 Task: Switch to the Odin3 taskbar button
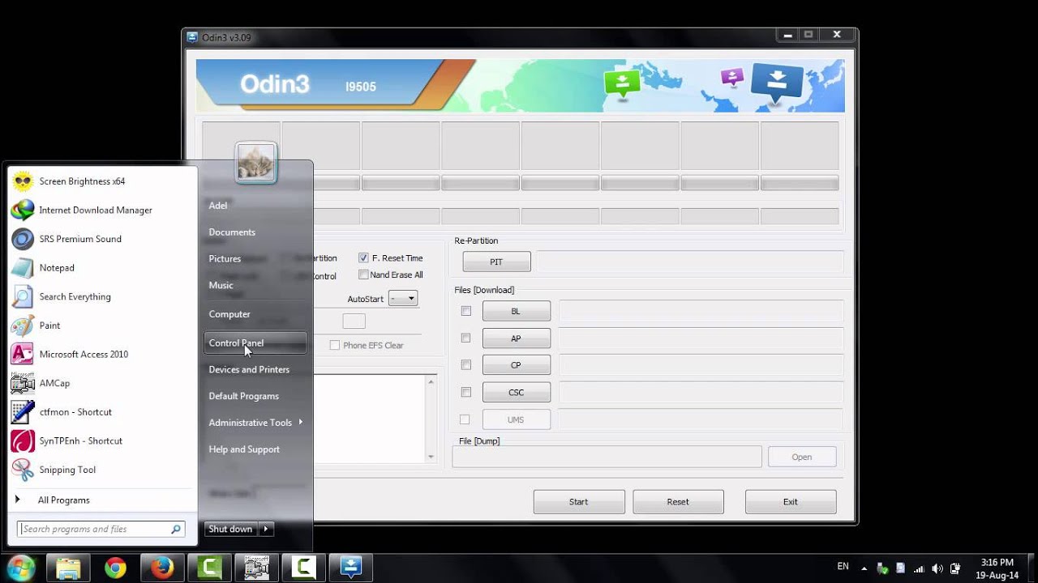[350, 568]
